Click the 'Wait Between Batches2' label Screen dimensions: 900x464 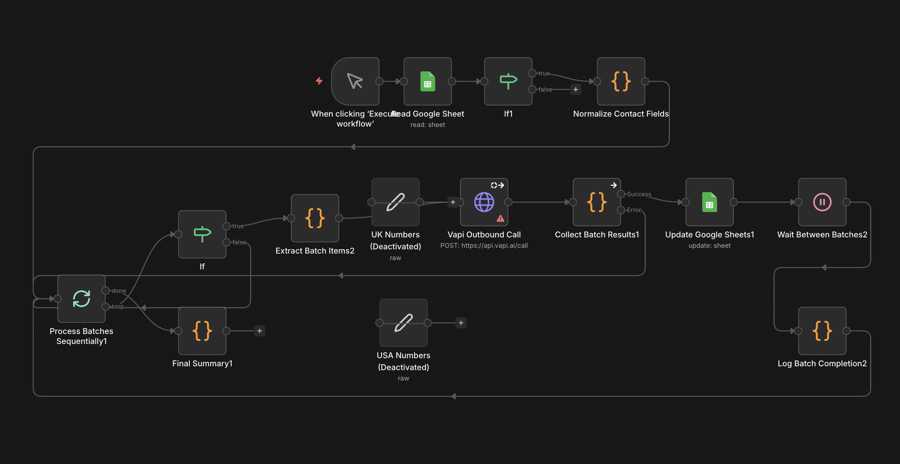point(822,235)
